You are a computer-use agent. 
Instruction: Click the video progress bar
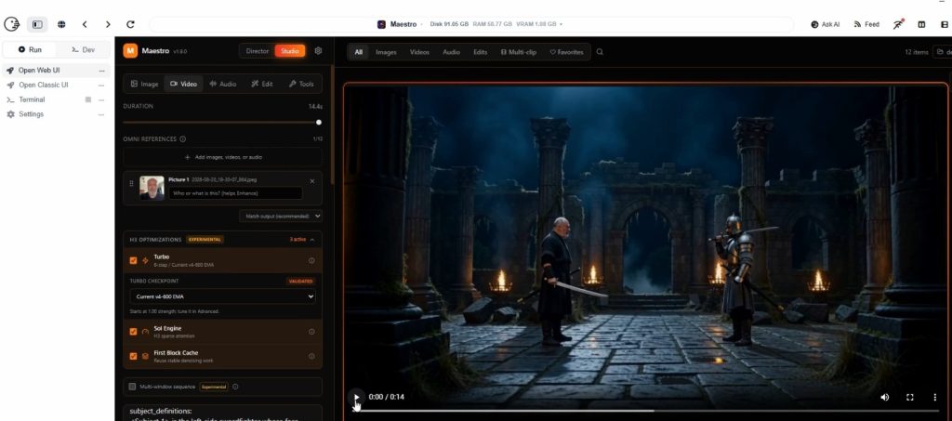pyautogui.click(x=645, y=411)
